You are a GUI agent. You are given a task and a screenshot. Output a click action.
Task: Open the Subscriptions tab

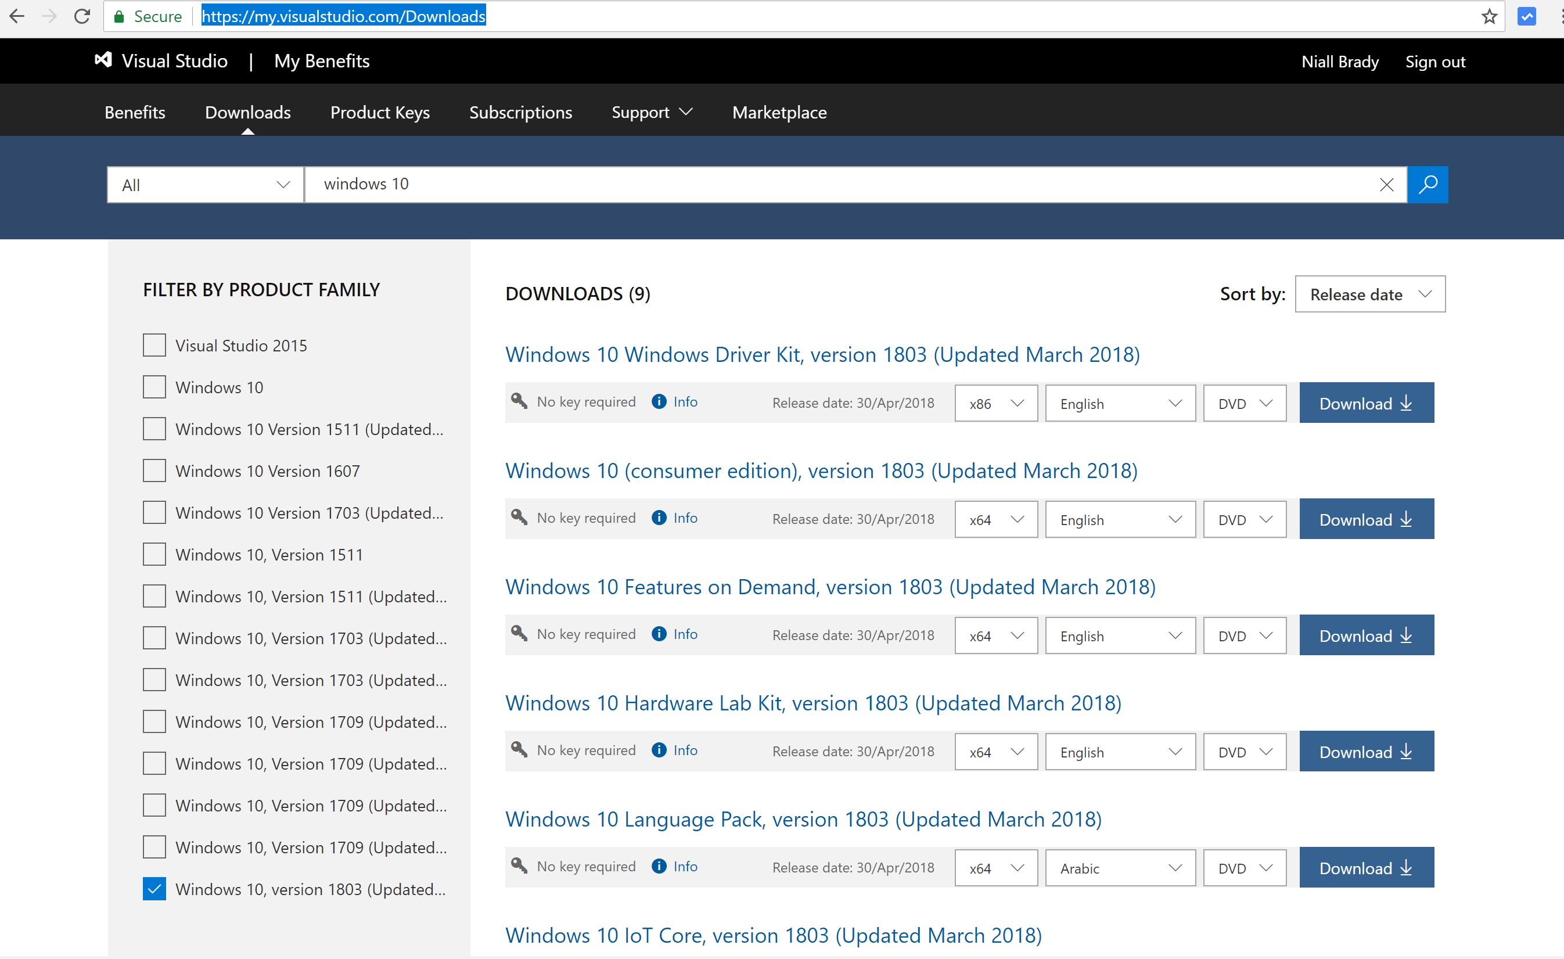520,112
